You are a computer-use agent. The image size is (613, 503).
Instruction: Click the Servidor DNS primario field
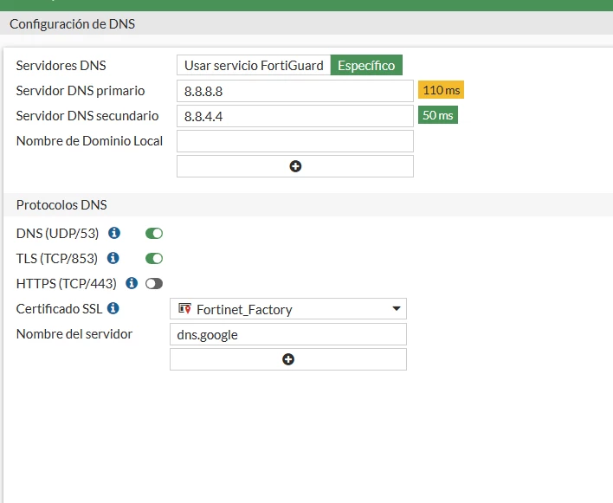click(x=295, y=91)
